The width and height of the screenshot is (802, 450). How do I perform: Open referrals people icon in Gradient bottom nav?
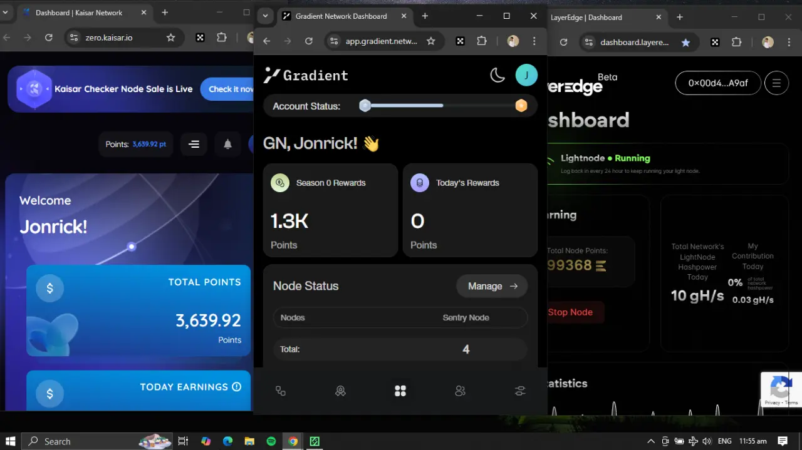click(x=460, y=391)
